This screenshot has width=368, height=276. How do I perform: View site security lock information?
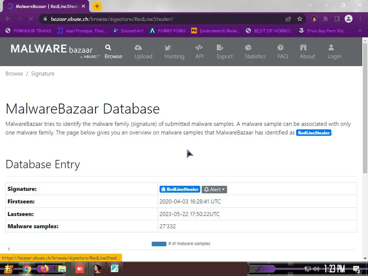(45, 19)
